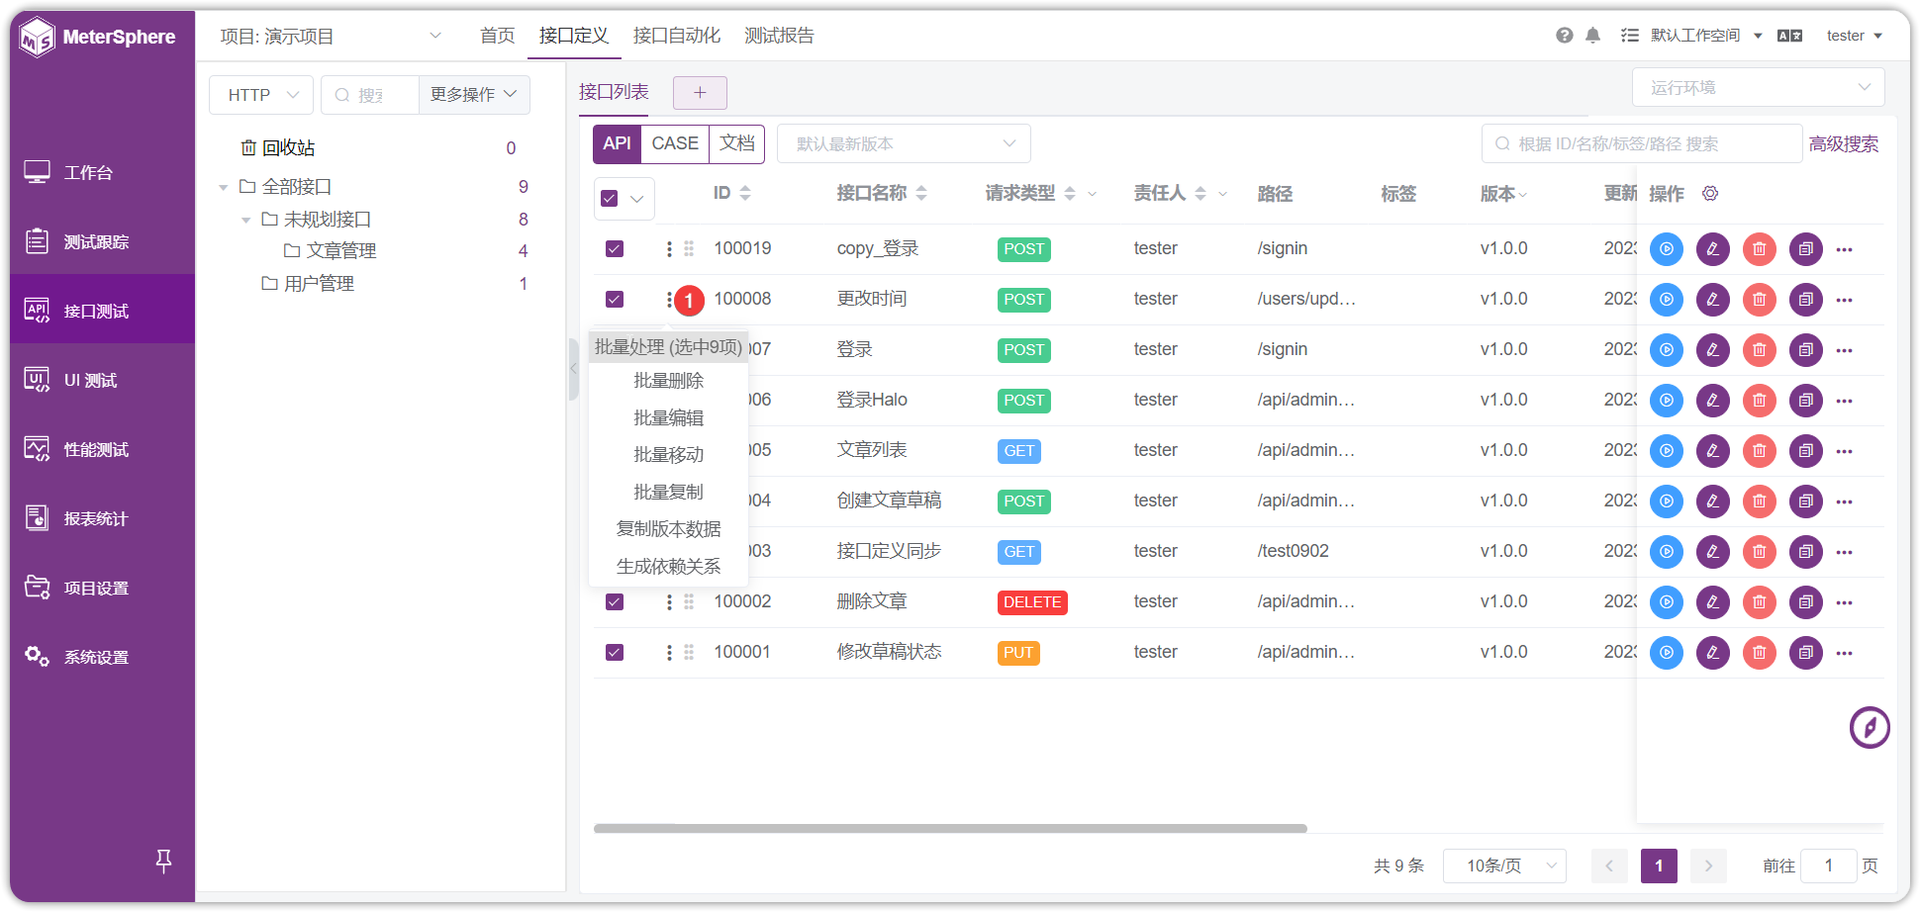
Task: Open table column settings gear
Action: pos(1710,193)
